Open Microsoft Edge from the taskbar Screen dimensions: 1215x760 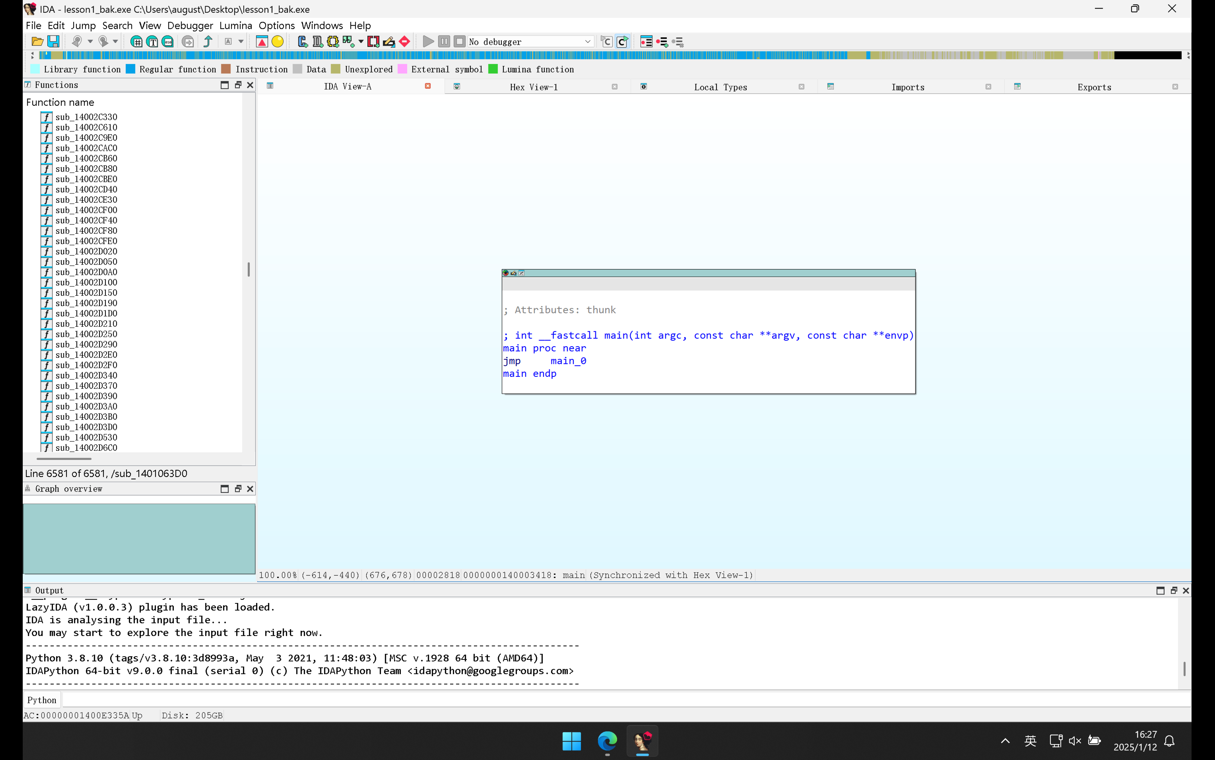point(607,741)
